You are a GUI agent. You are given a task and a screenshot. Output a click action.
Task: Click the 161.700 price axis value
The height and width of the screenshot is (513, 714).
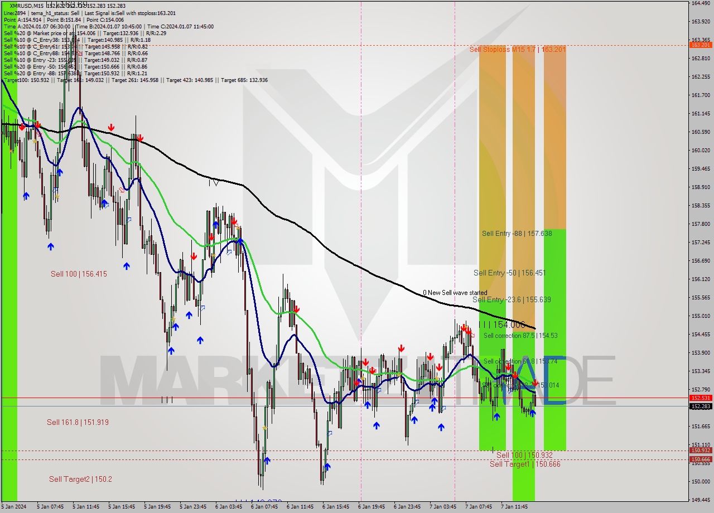701,95
